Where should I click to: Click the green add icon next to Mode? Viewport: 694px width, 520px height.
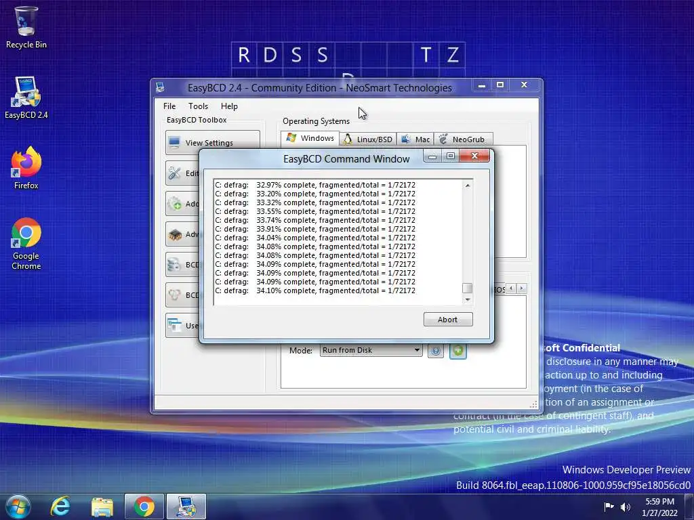coord(457,351)
